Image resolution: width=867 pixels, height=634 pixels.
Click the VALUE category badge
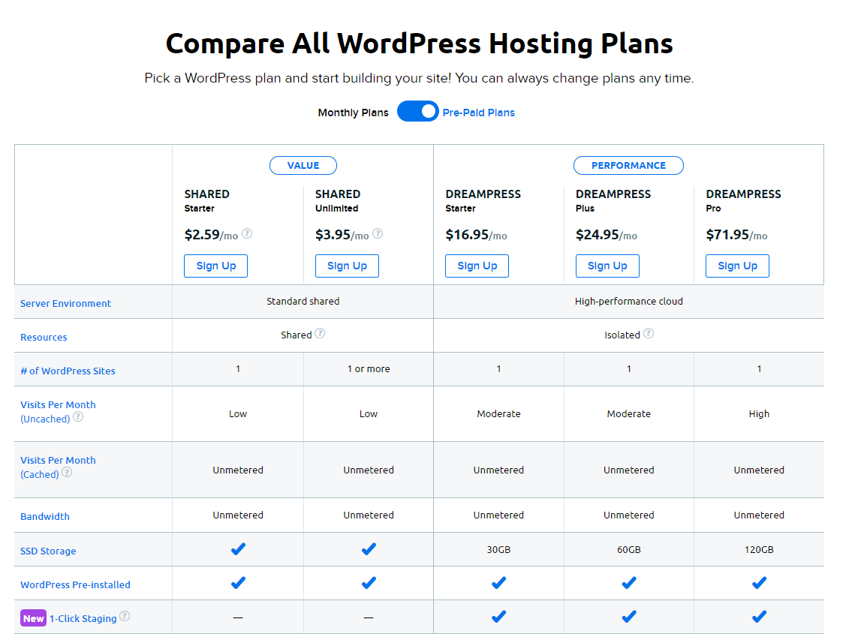303,165
